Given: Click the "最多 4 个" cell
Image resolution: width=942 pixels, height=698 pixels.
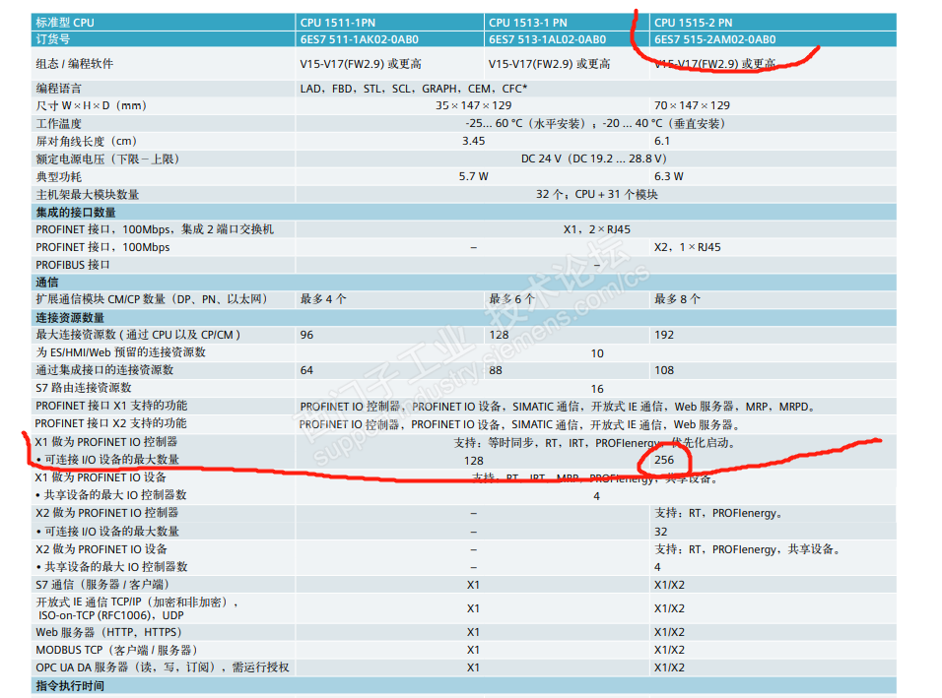Looking at the screenshot, I should point(323,299).
